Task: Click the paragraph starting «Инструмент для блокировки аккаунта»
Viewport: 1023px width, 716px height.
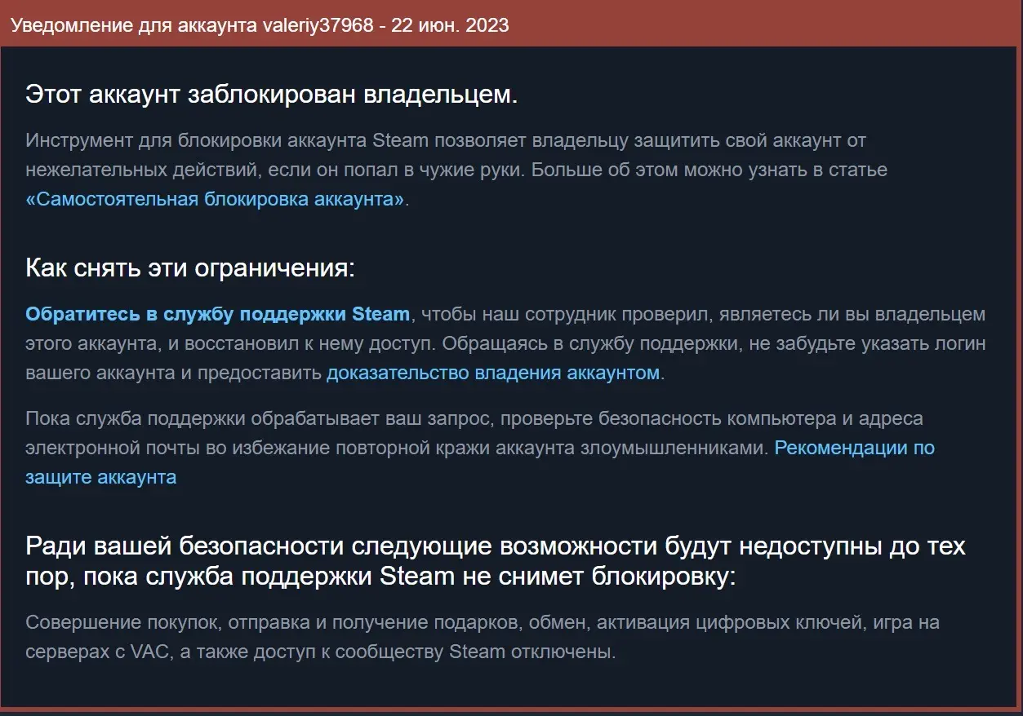Action: coord(457,170)
